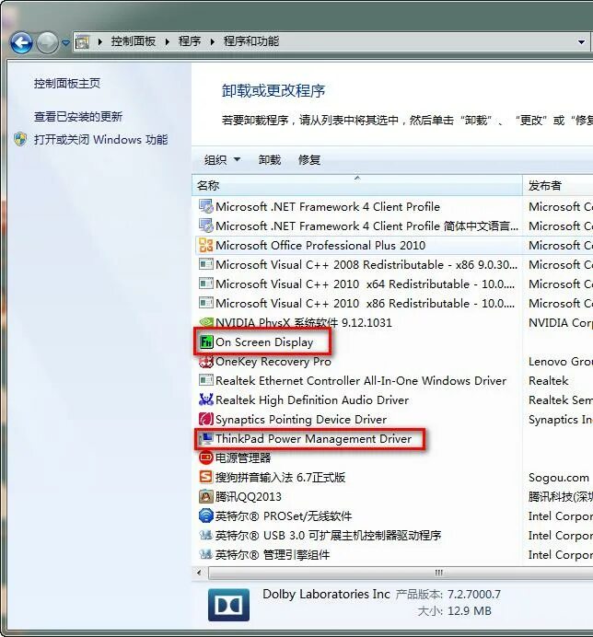This screenshot has width=593, height=637.
Task: Click 英特尔 USB 3.0 driver icon
Action: point(206,536)
